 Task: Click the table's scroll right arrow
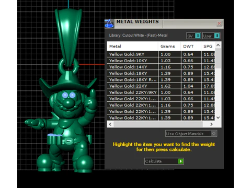(211, 124)
